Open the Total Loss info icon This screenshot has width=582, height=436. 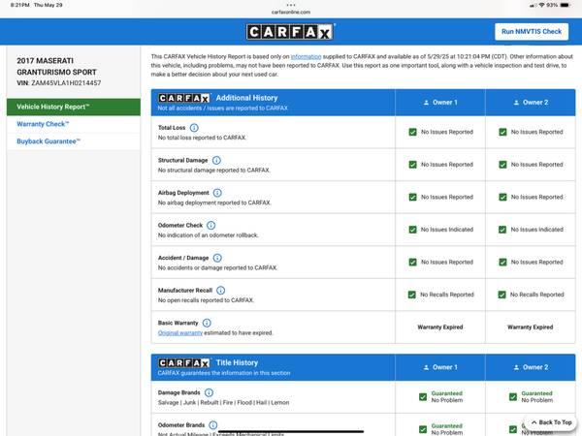[194, 128]
